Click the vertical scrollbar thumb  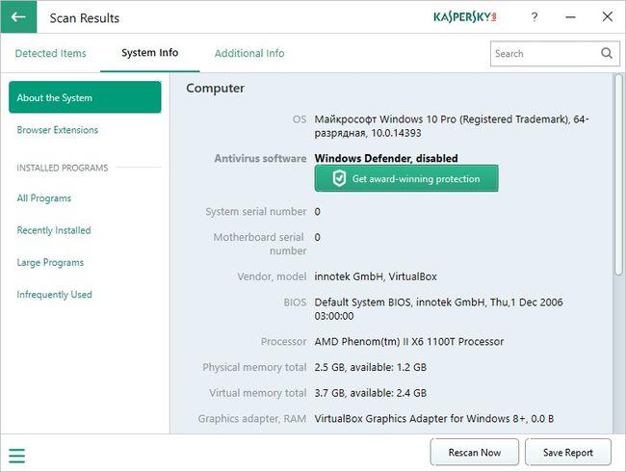[x=618, y=174]
